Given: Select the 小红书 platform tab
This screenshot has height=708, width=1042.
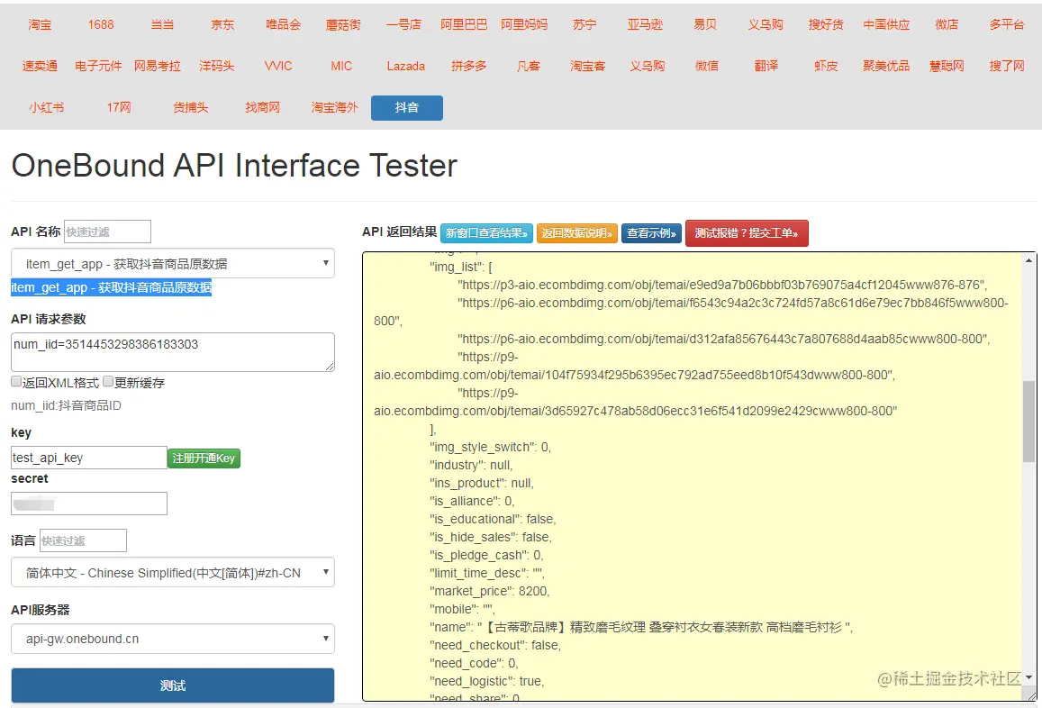Looking at the screenshot, I should (47, 108).
